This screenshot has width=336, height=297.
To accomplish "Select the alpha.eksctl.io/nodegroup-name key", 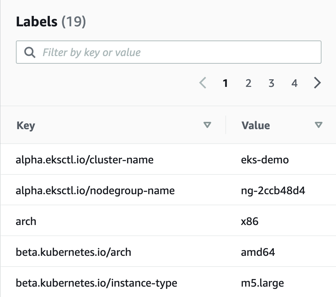I will pyautogui.click(x=95, y=190).
